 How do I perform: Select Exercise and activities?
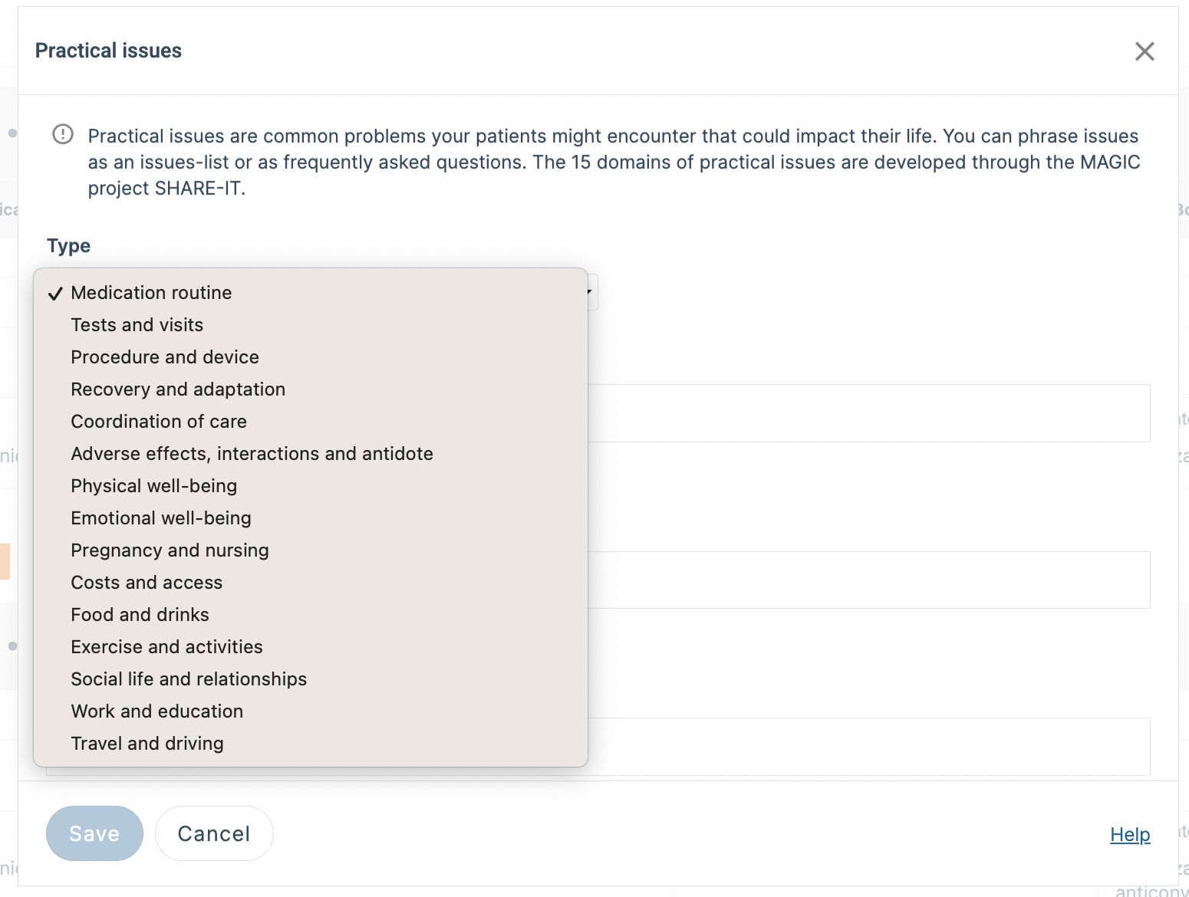click(311, 647)
